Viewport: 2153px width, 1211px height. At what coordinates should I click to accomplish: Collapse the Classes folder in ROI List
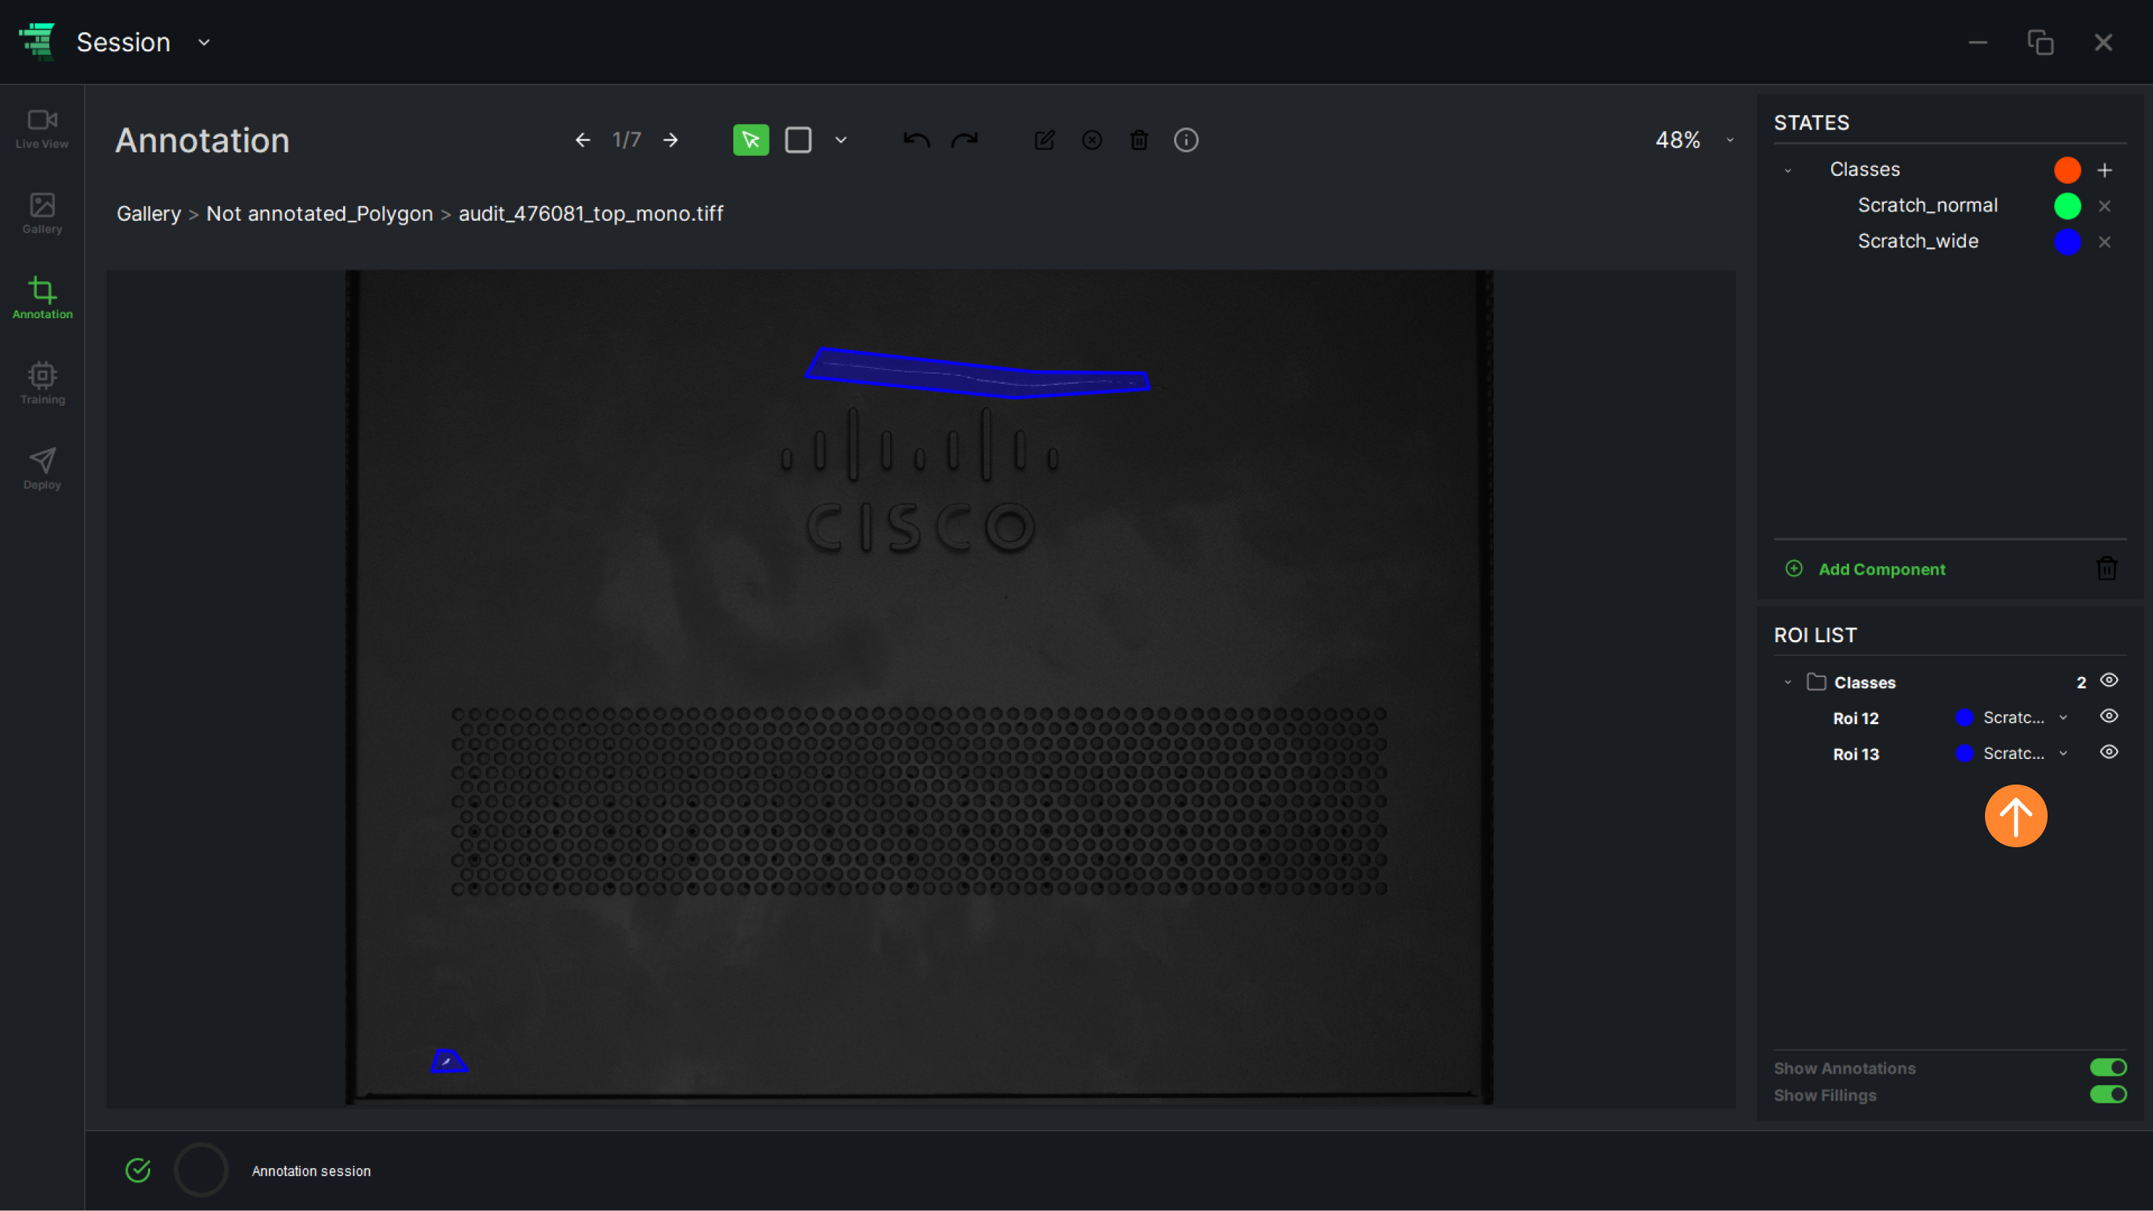click(1788, 683)
